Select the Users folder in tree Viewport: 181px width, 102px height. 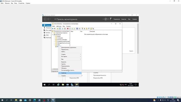tap(59, 45)
